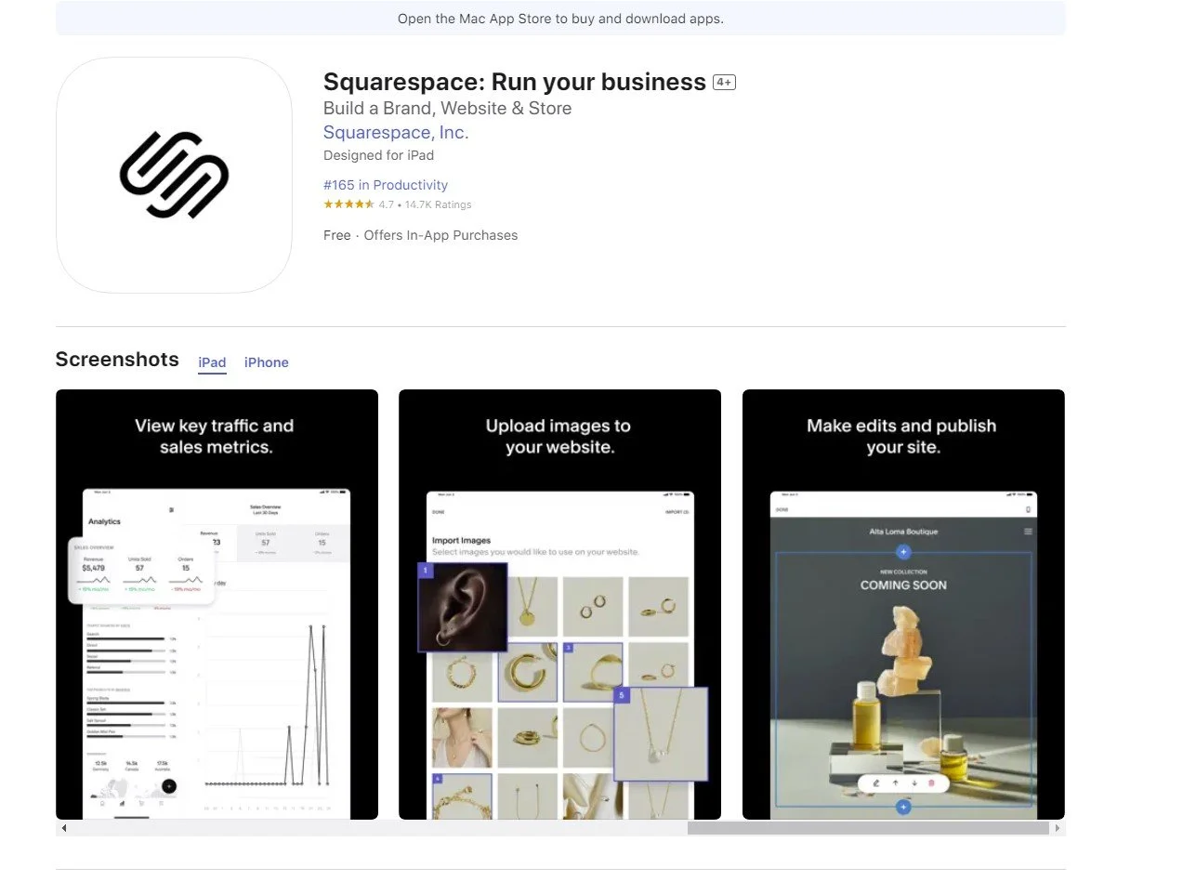1196x881 pixels.
Task: Open the #165 in Productivity link
Action: coord(386,185)
